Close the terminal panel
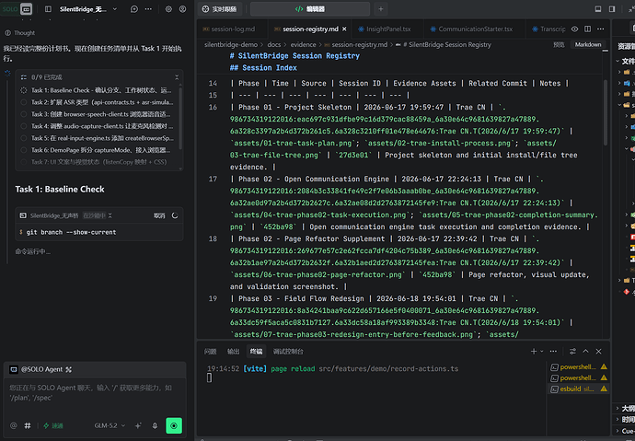The height and width of the screenshot is (441, 635). [598, 352]
